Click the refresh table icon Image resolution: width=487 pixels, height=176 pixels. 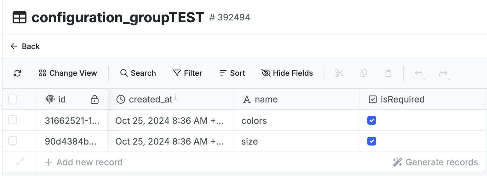17,73
